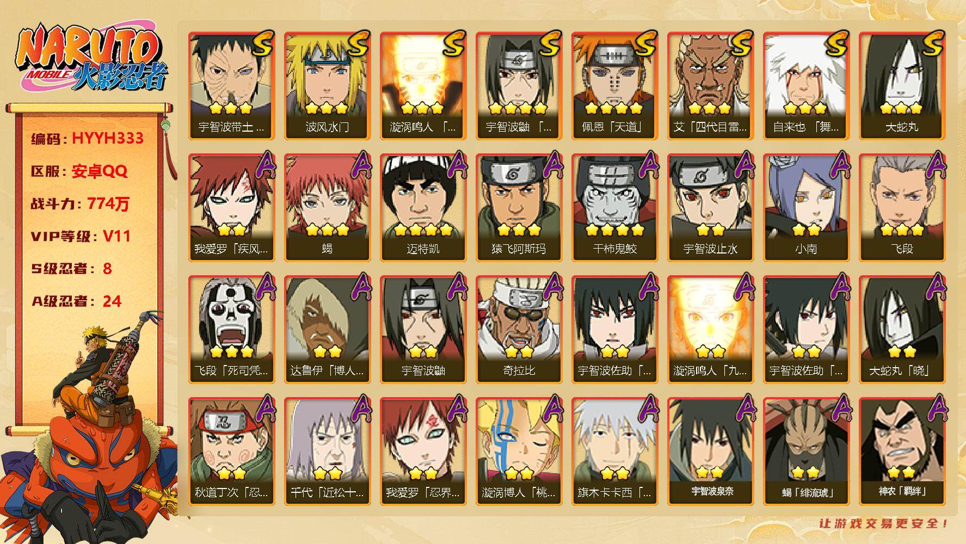
Task: Click the 猿飞阿斯玛 ninja portrait
Action: [519, 207]
